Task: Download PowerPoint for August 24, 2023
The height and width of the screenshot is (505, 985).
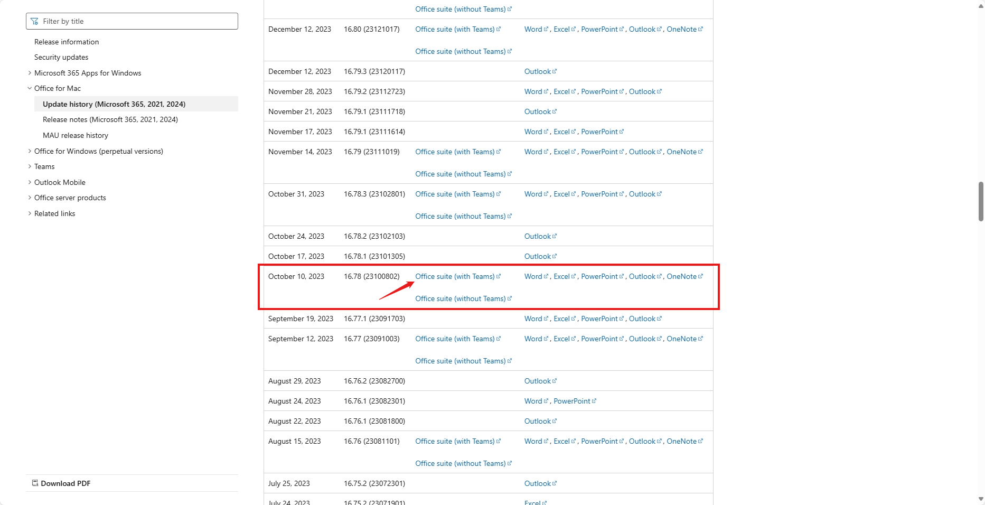Action: [x=575, y=401]
